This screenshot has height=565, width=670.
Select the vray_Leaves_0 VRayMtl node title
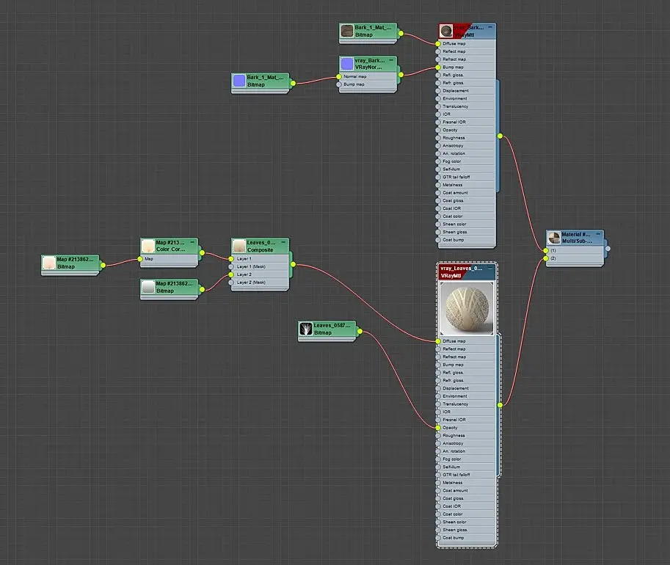click(x=462, y=271)
